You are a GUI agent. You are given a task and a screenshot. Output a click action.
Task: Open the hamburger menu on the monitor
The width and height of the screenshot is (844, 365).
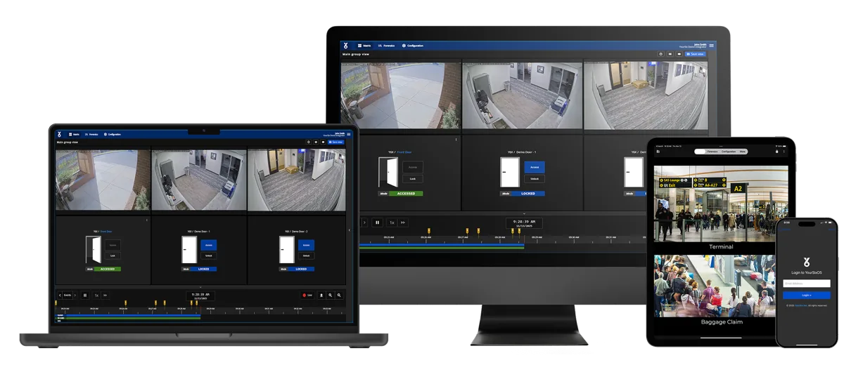(x=711, y=46)
